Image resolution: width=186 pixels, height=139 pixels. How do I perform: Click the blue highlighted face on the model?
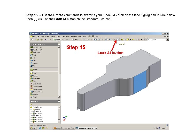point(140,82)
